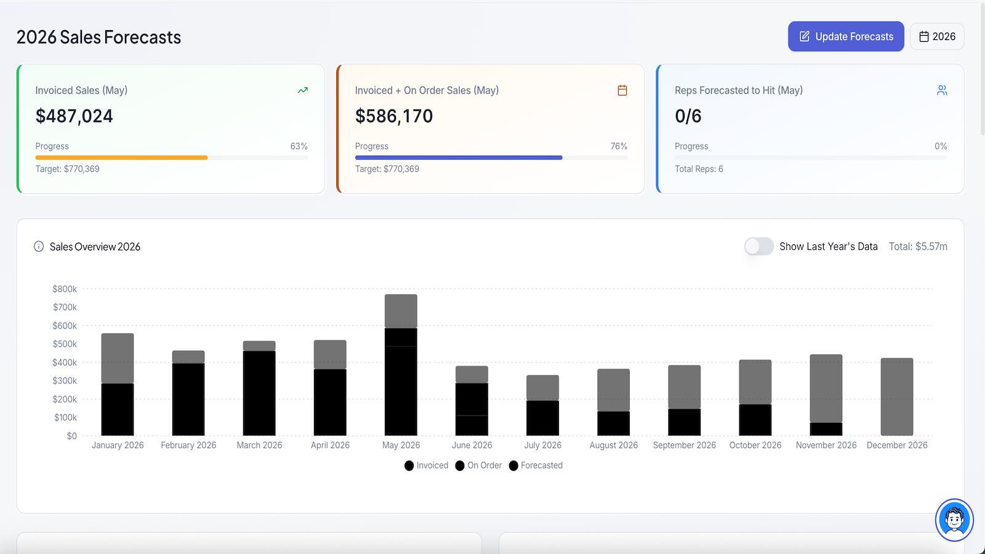Screen dimensions: 985x554
Task: Toggle the On Order legend series
Action: [479, 465]
